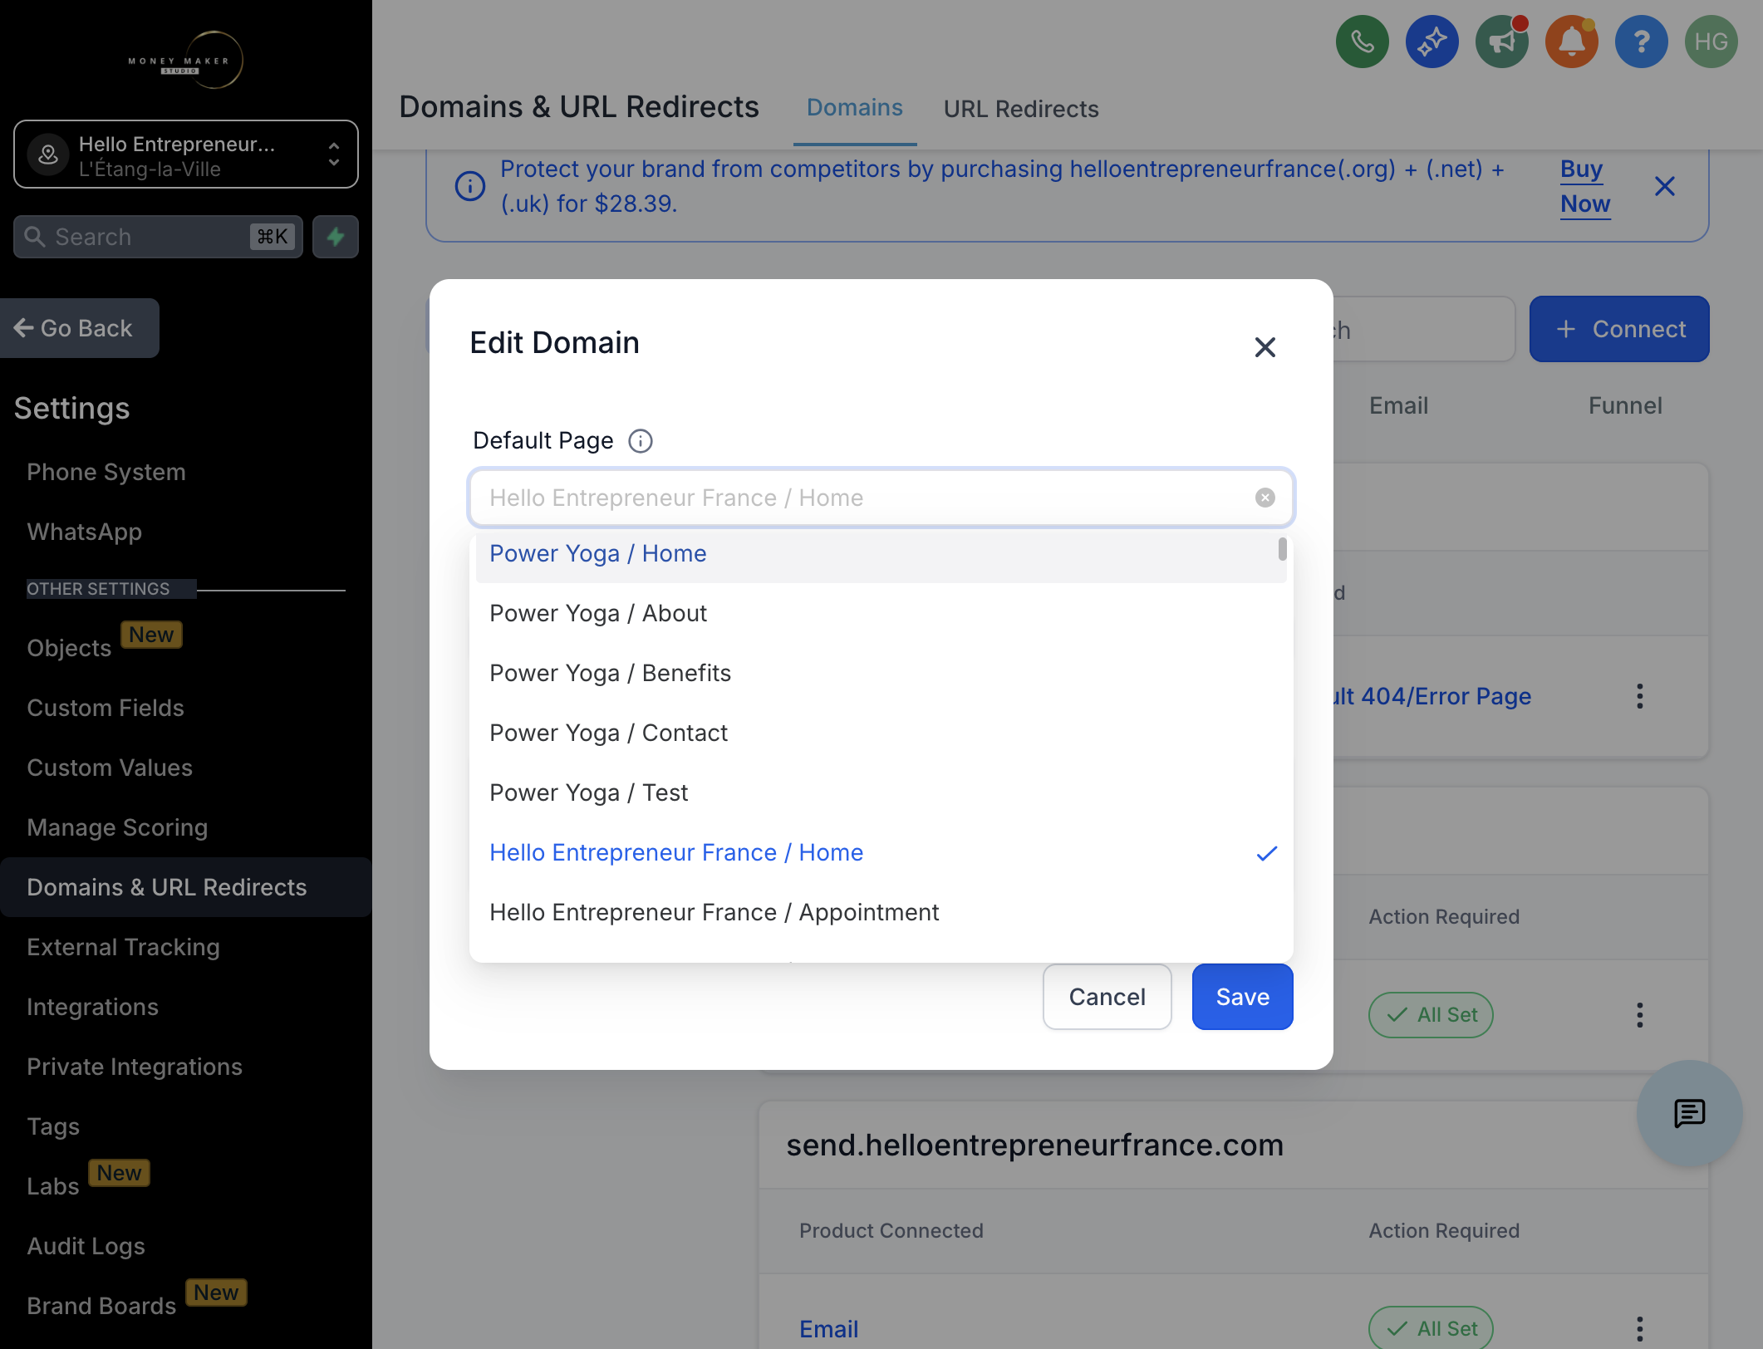Click the Default Page info icon
This screenshot has height=1349, width=1763.
click(x=640, y=441)
